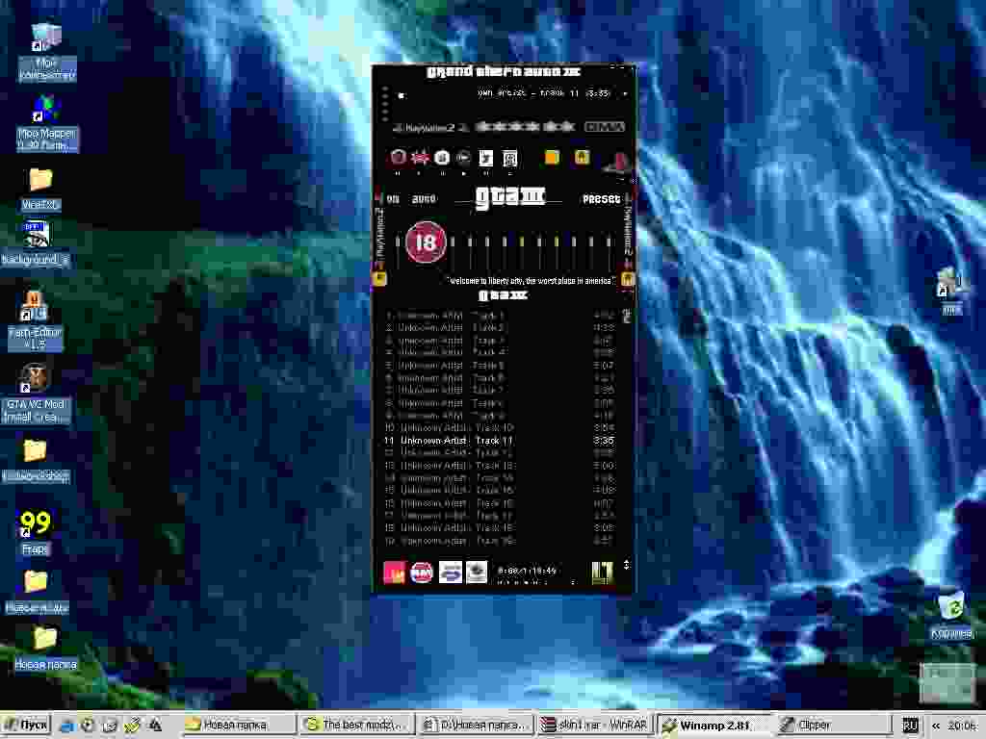
Task: Start playback with Winamp's Play button
Action: (420, 158)
